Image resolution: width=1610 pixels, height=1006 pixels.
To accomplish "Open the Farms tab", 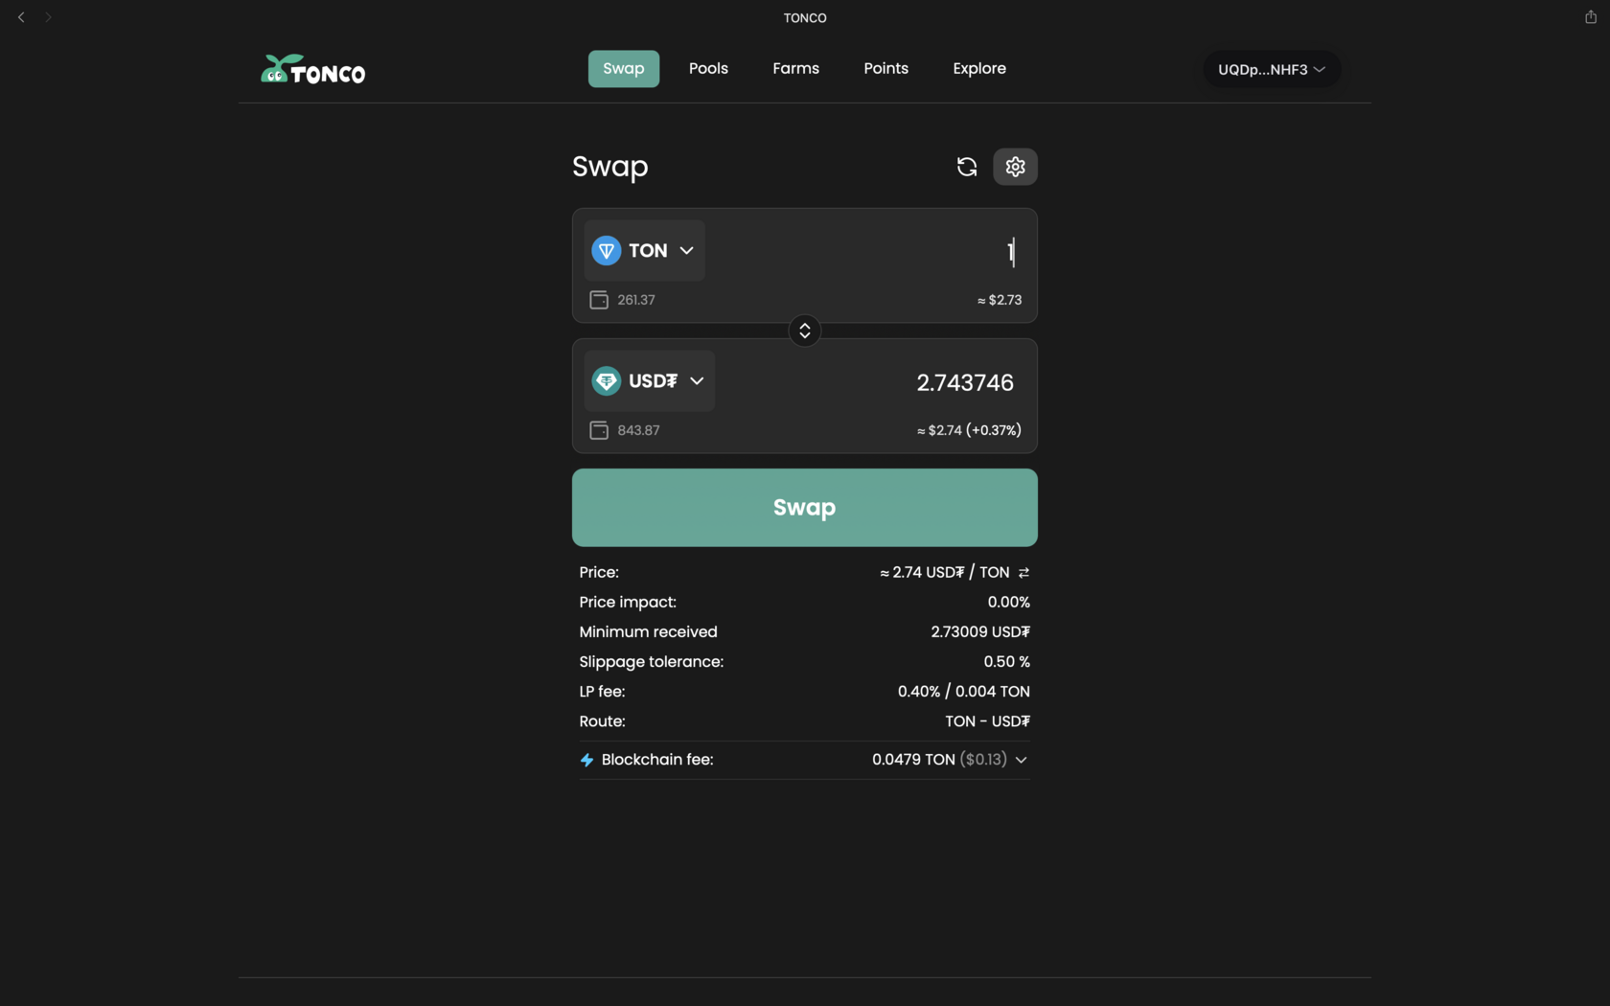I will (x=796, y=69).
